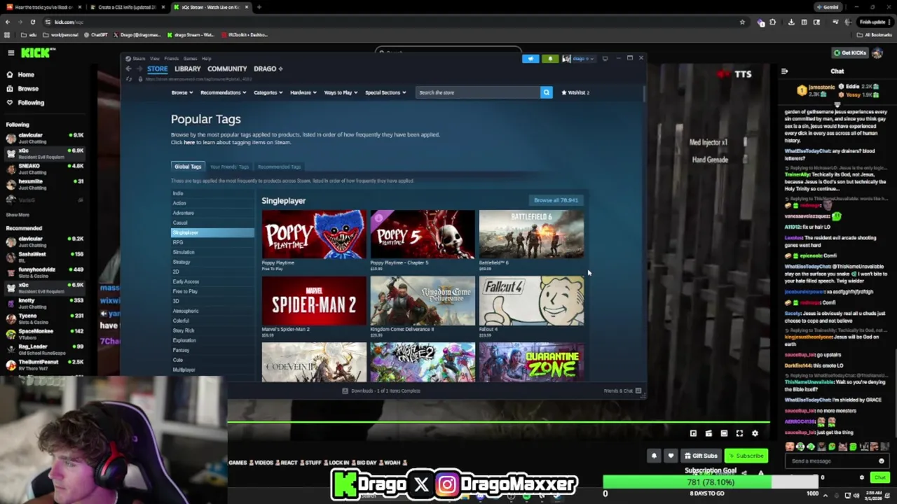Screen dimensions: 897x504
Task: Enter fullscreen on Kick player
Action: (739, 433)
